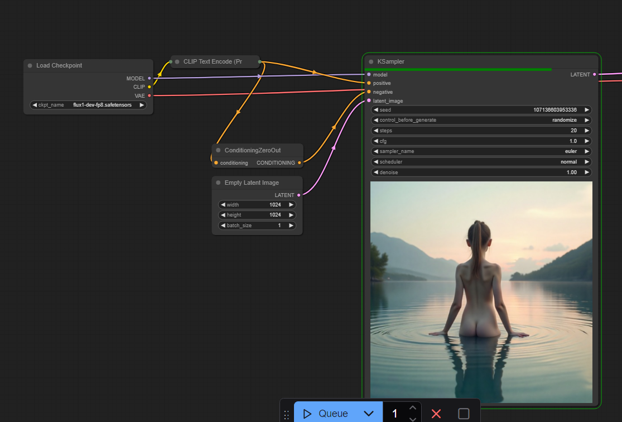The height and width of the screenshot is (422, 622).
Task: Click the height value 1024 field
Action: pyautogui.click(x=257, y=215)
